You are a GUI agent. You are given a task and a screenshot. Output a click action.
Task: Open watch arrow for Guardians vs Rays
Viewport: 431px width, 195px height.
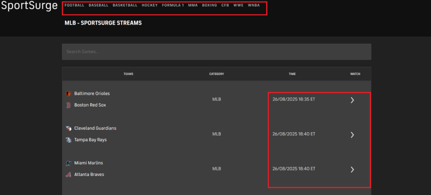pos(352,135)
